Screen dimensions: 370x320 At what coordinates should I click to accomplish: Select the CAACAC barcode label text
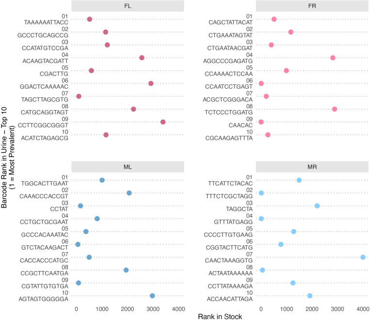(238, 125)
